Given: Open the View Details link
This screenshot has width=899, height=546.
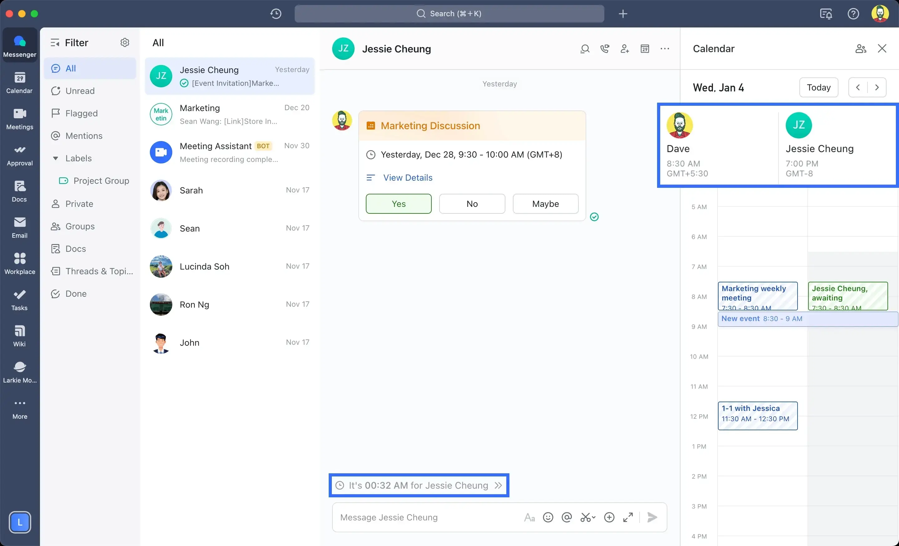Looking at the screenshot, I should tap(408, 178).
